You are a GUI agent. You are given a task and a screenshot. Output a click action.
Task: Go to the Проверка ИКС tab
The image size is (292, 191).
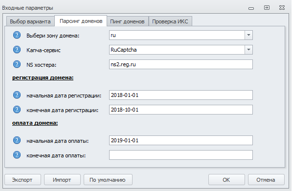[170, 21]
